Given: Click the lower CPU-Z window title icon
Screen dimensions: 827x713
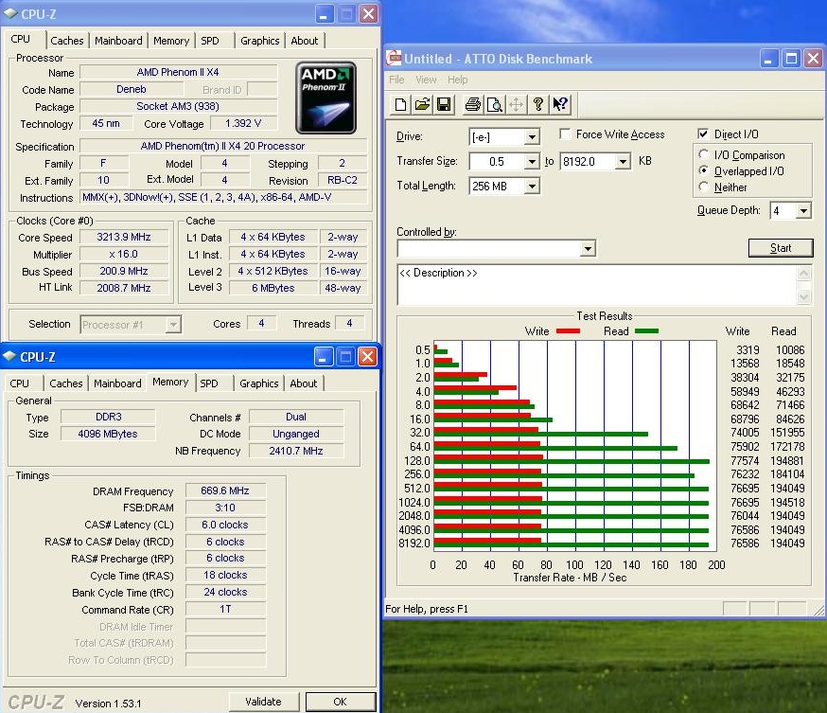Looking at the screenshot, I should 9,357.
